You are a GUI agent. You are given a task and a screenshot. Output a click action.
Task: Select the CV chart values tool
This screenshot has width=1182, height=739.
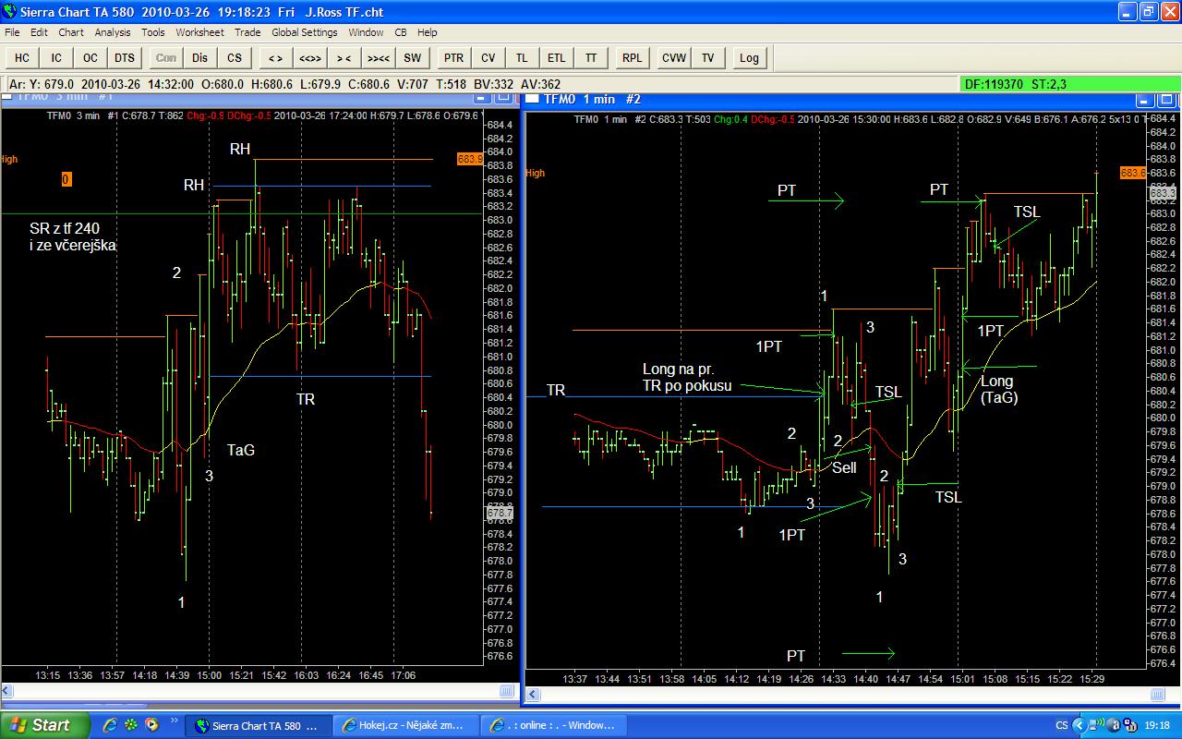[488, 57]
